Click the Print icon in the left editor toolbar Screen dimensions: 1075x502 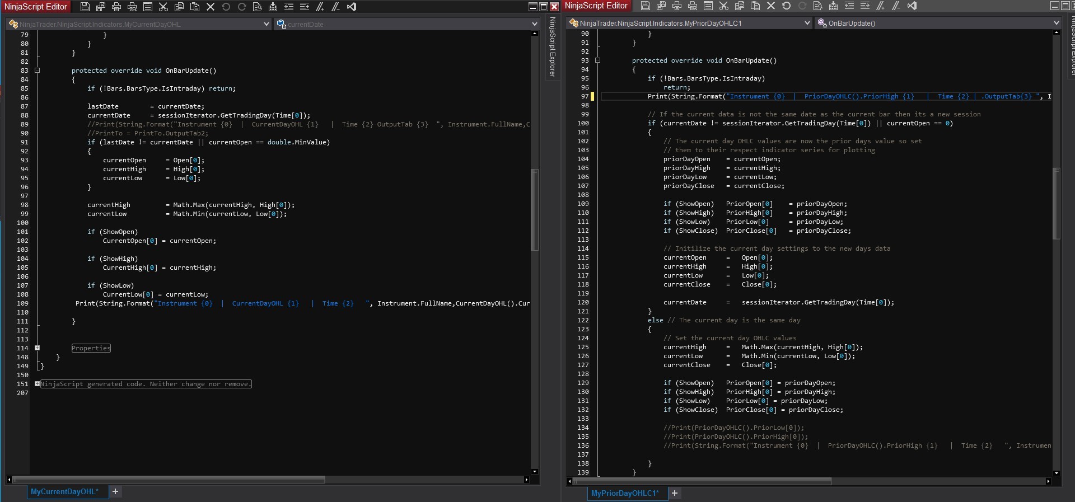(x=116, y=7)
